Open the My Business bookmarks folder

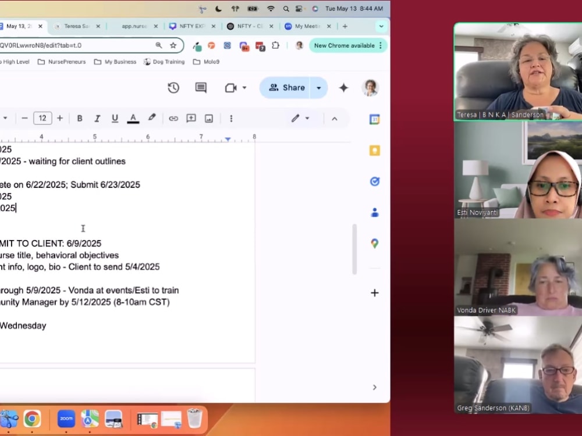115,62
